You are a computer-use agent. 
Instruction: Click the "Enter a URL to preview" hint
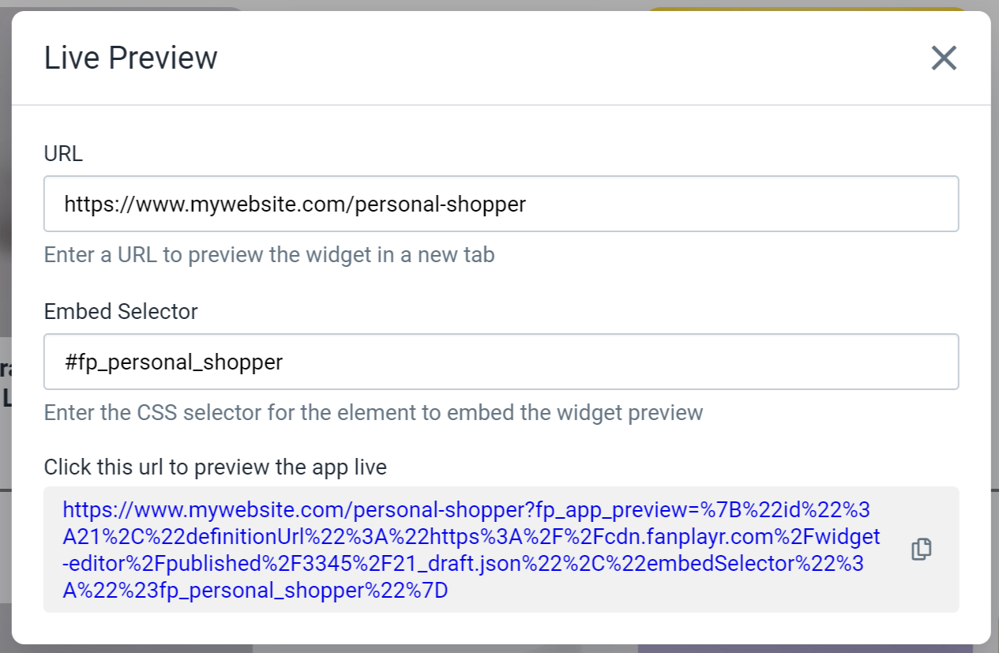[x=269, y=255]
